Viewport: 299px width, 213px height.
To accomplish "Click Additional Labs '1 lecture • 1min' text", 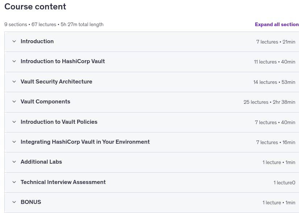I will (279, 163).
